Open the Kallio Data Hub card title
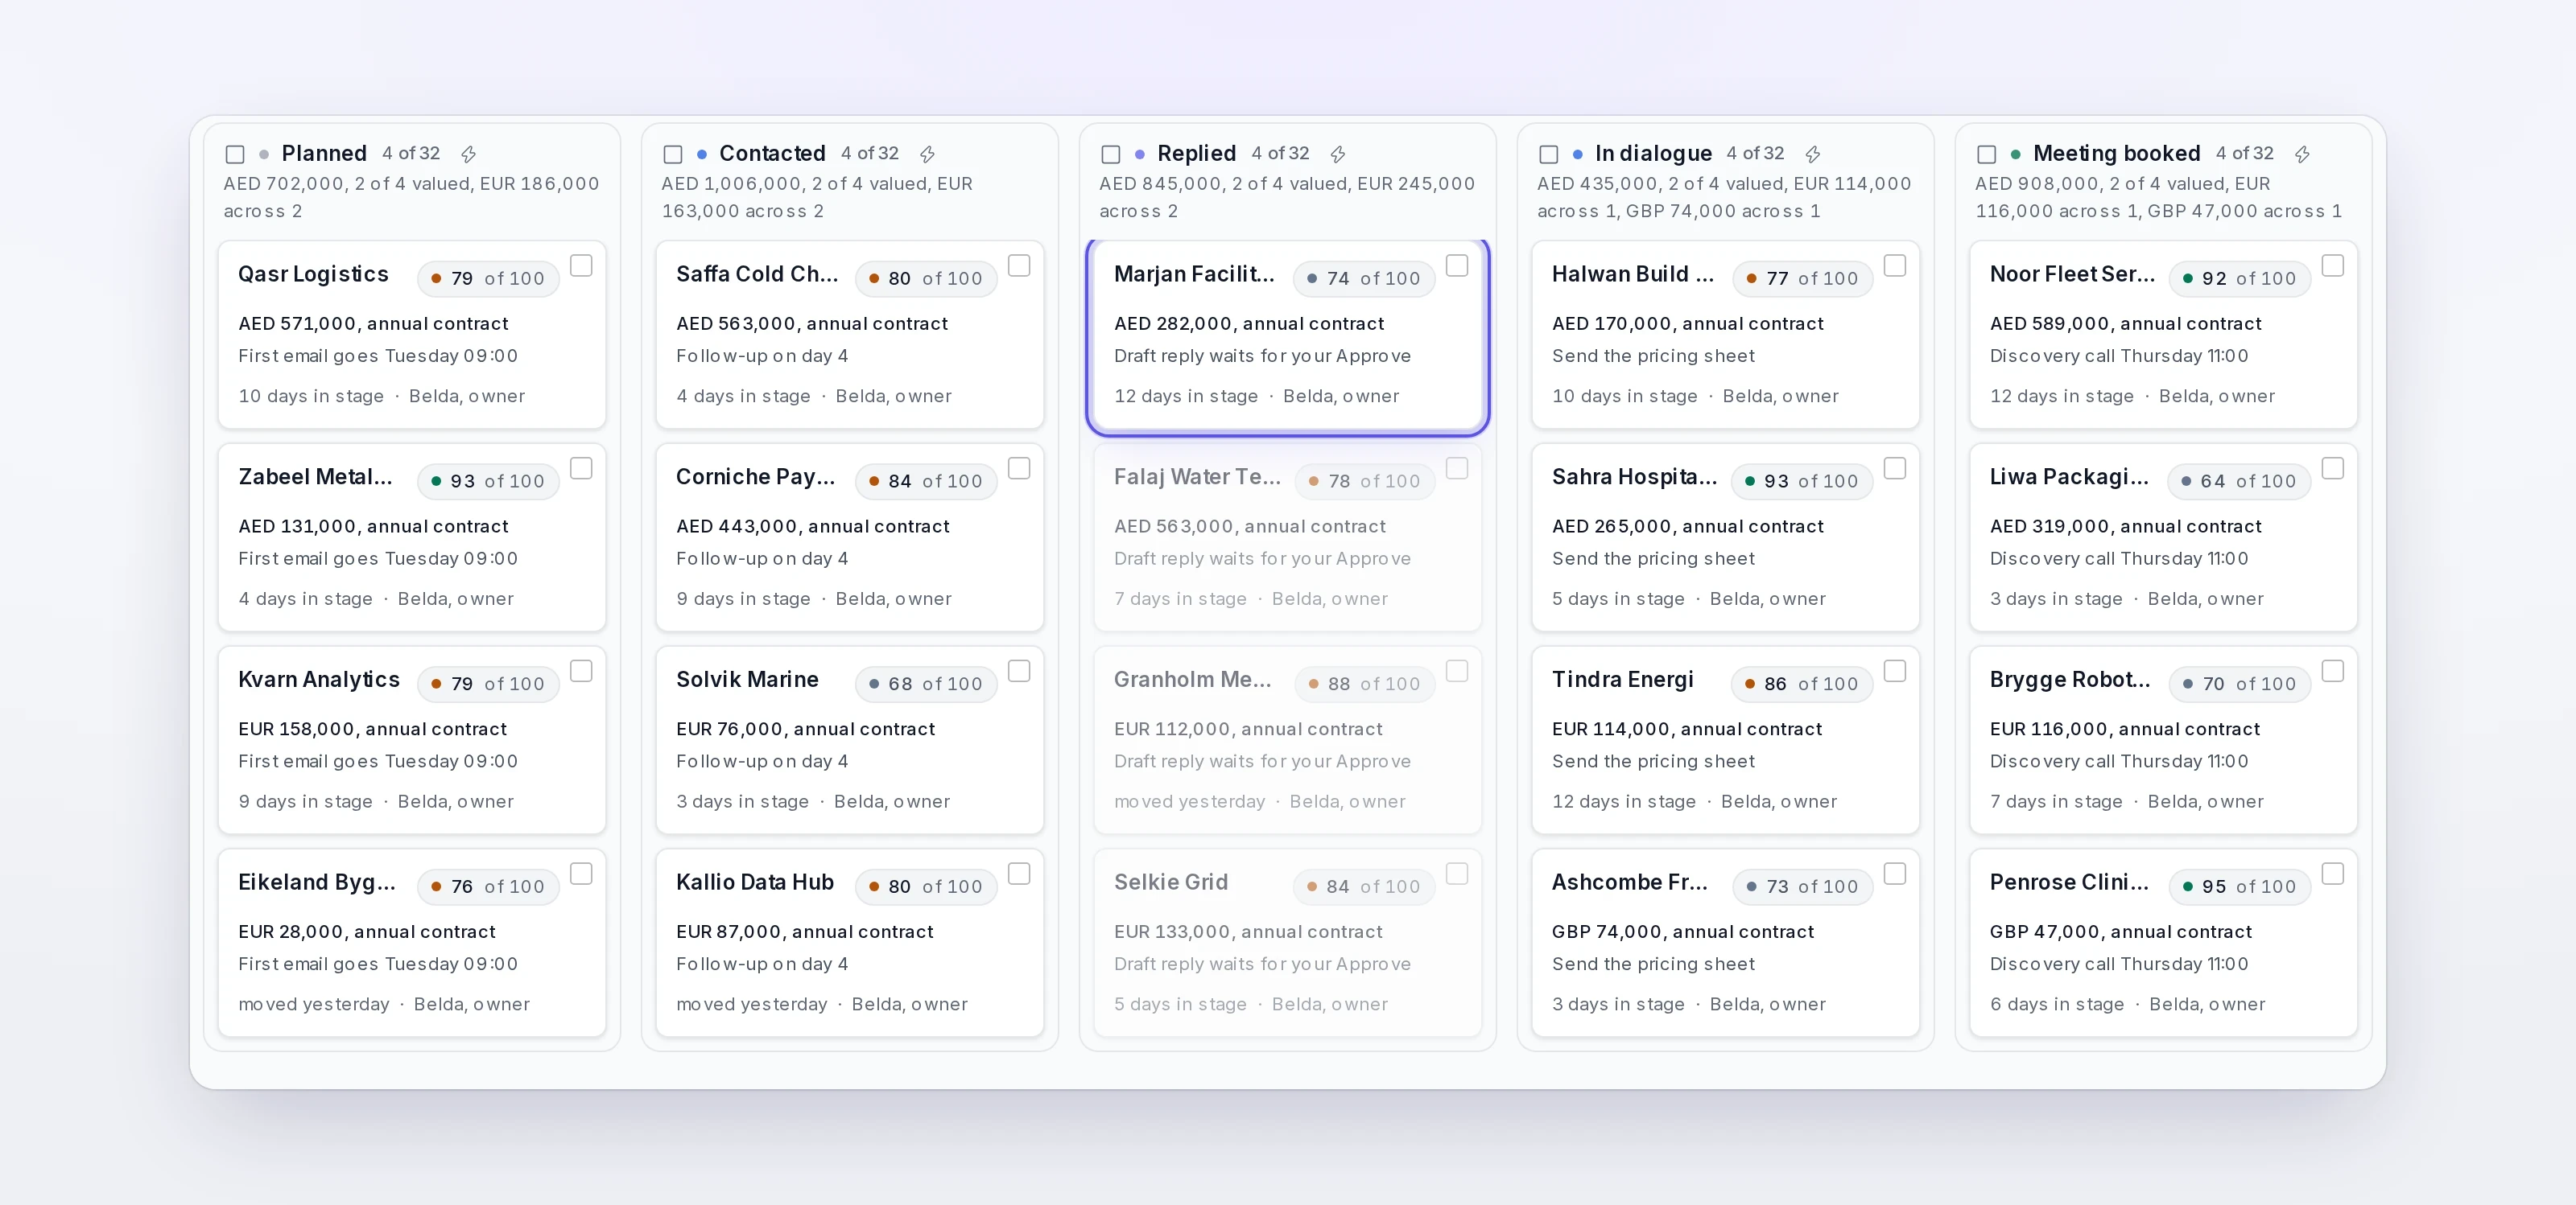The width and height of the screenshot is (2576, 1205). pyautogui.click(x=755, y=882)
